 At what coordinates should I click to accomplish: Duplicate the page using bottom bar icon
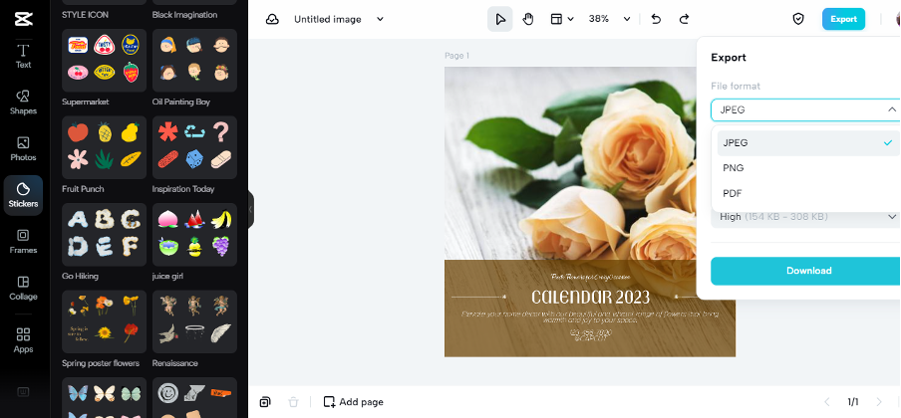pyautogui.click(x=265, y=402)
